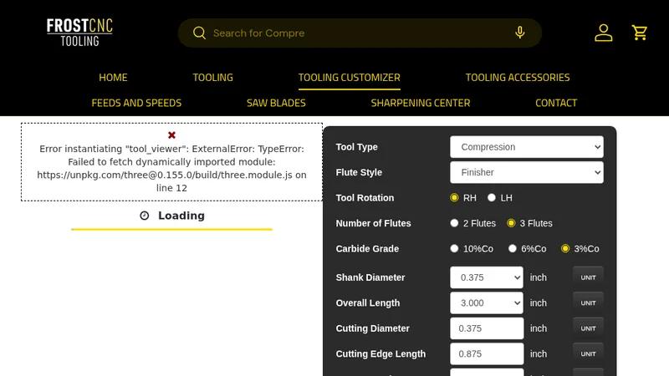669x376 pixels.
Task: Open the user account icon
Action: (x=603, y=33)
